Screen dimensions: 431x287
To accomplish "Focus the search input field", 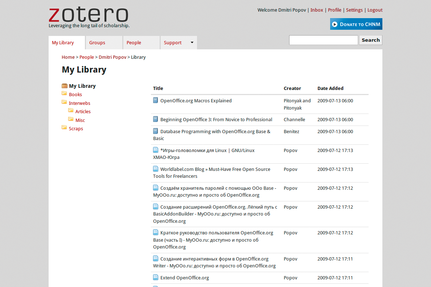I will click(x=324, y=40).
